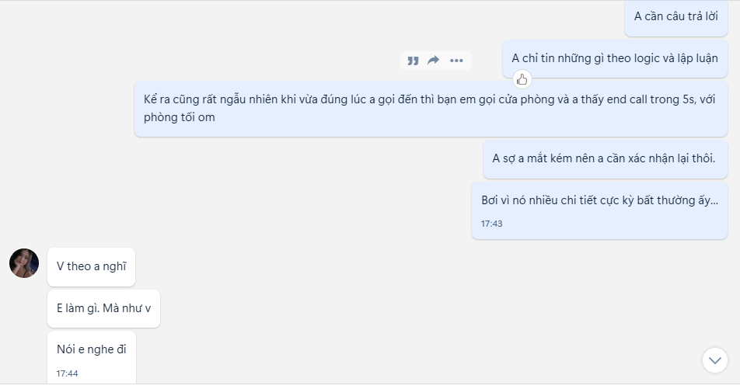The image size is (740, 389).
Task: Click the message starting "Bởi vì nó nhiều"
Action: pos(599,200)
